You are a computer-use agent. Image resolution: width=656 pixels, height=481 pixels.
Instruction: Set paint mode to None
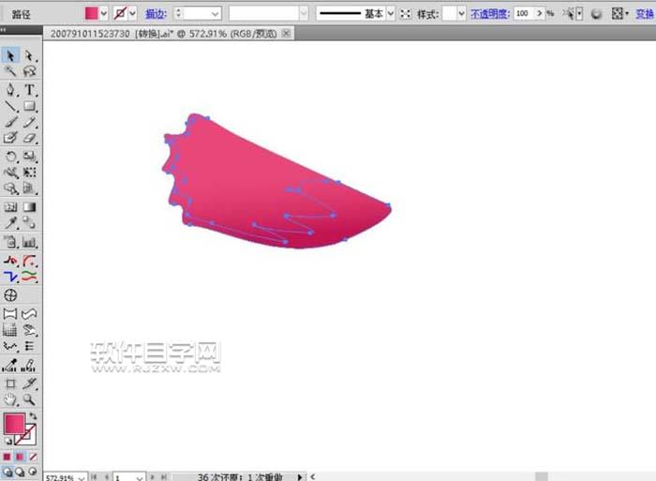tap(33, 457)
